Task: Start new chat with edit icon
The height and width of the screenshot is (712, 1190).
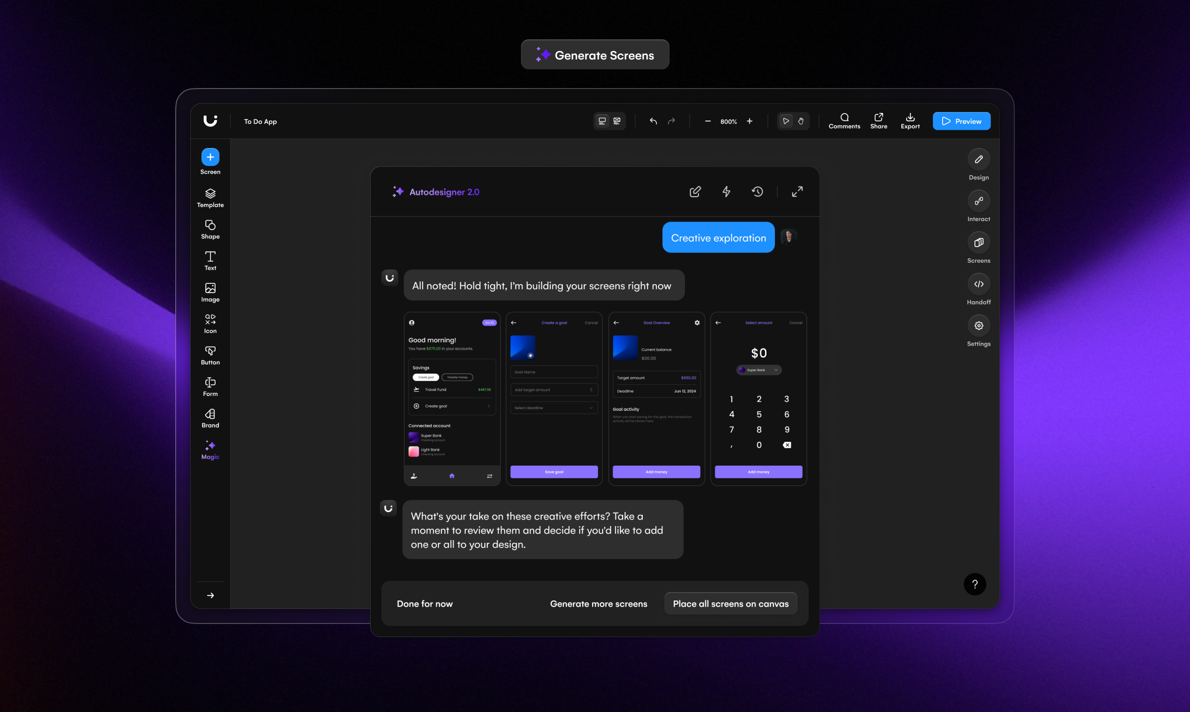Action: (695, 192)
